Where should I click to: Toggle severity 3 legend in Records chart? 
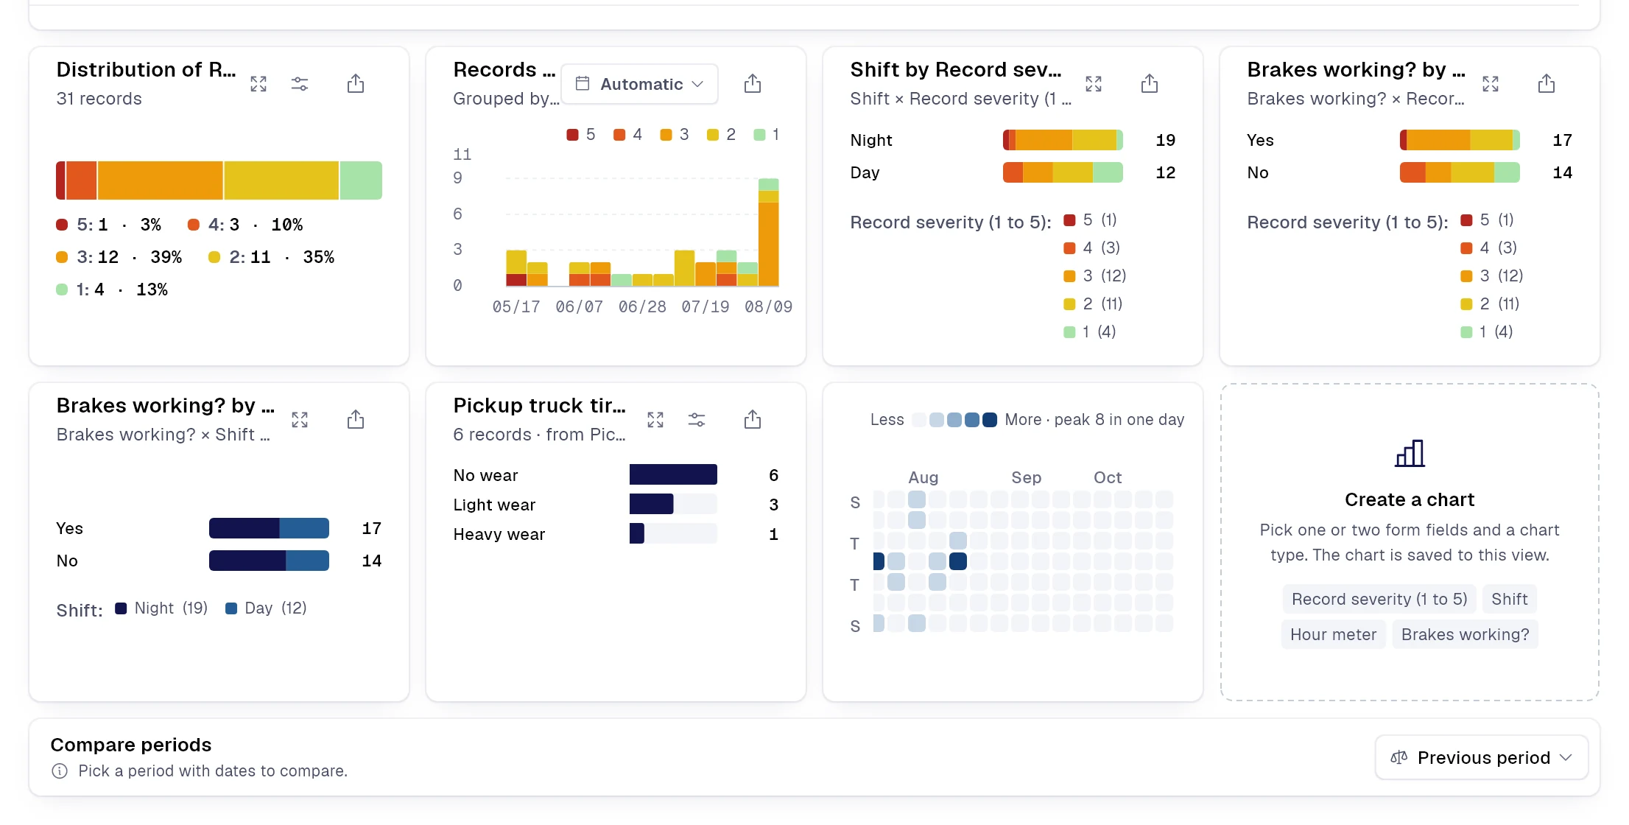pos(675,135)
